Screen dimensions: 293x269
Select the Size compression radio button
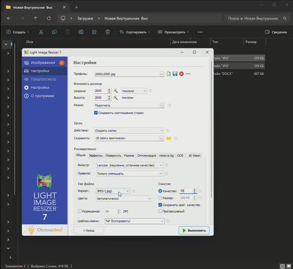pyautogui.click(x=160, y=198)
